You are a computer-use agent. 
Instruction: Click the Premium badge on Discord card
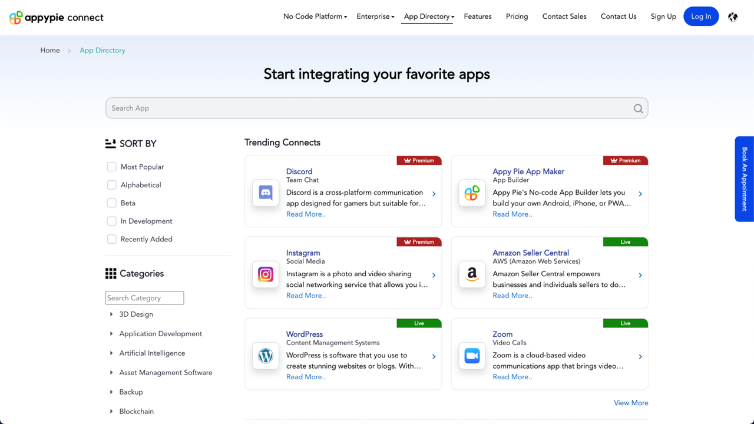[x=419, y=160]
